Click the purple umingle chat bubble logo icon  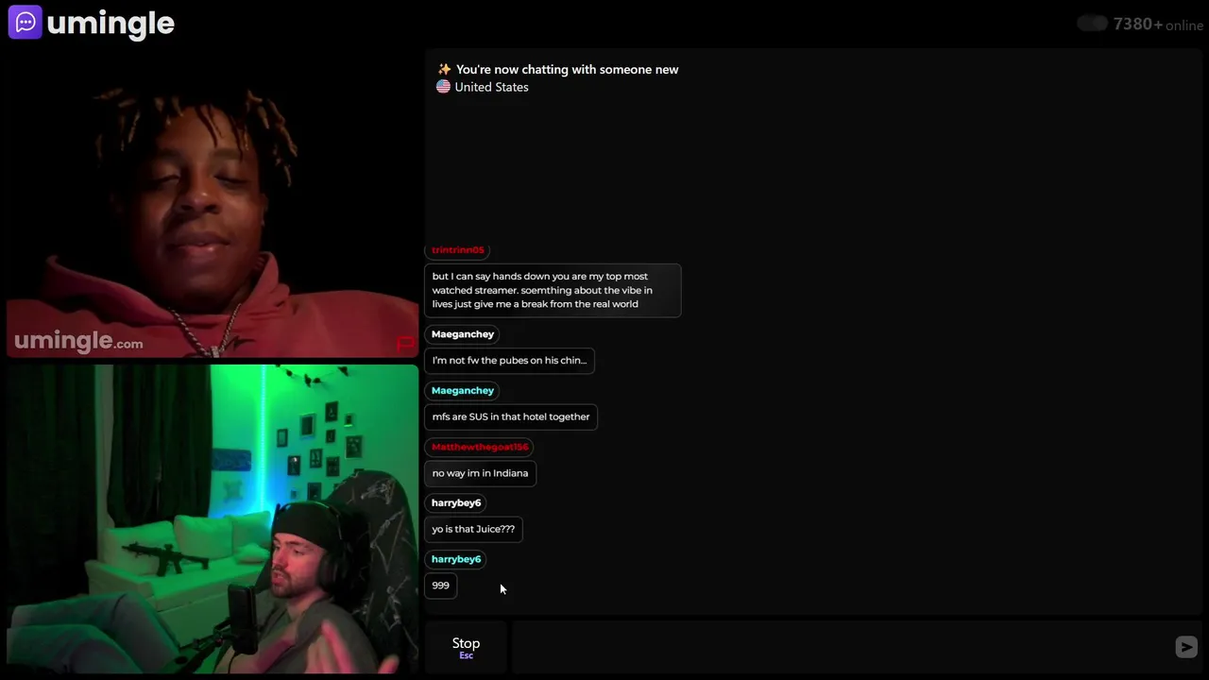pos(25,23)
